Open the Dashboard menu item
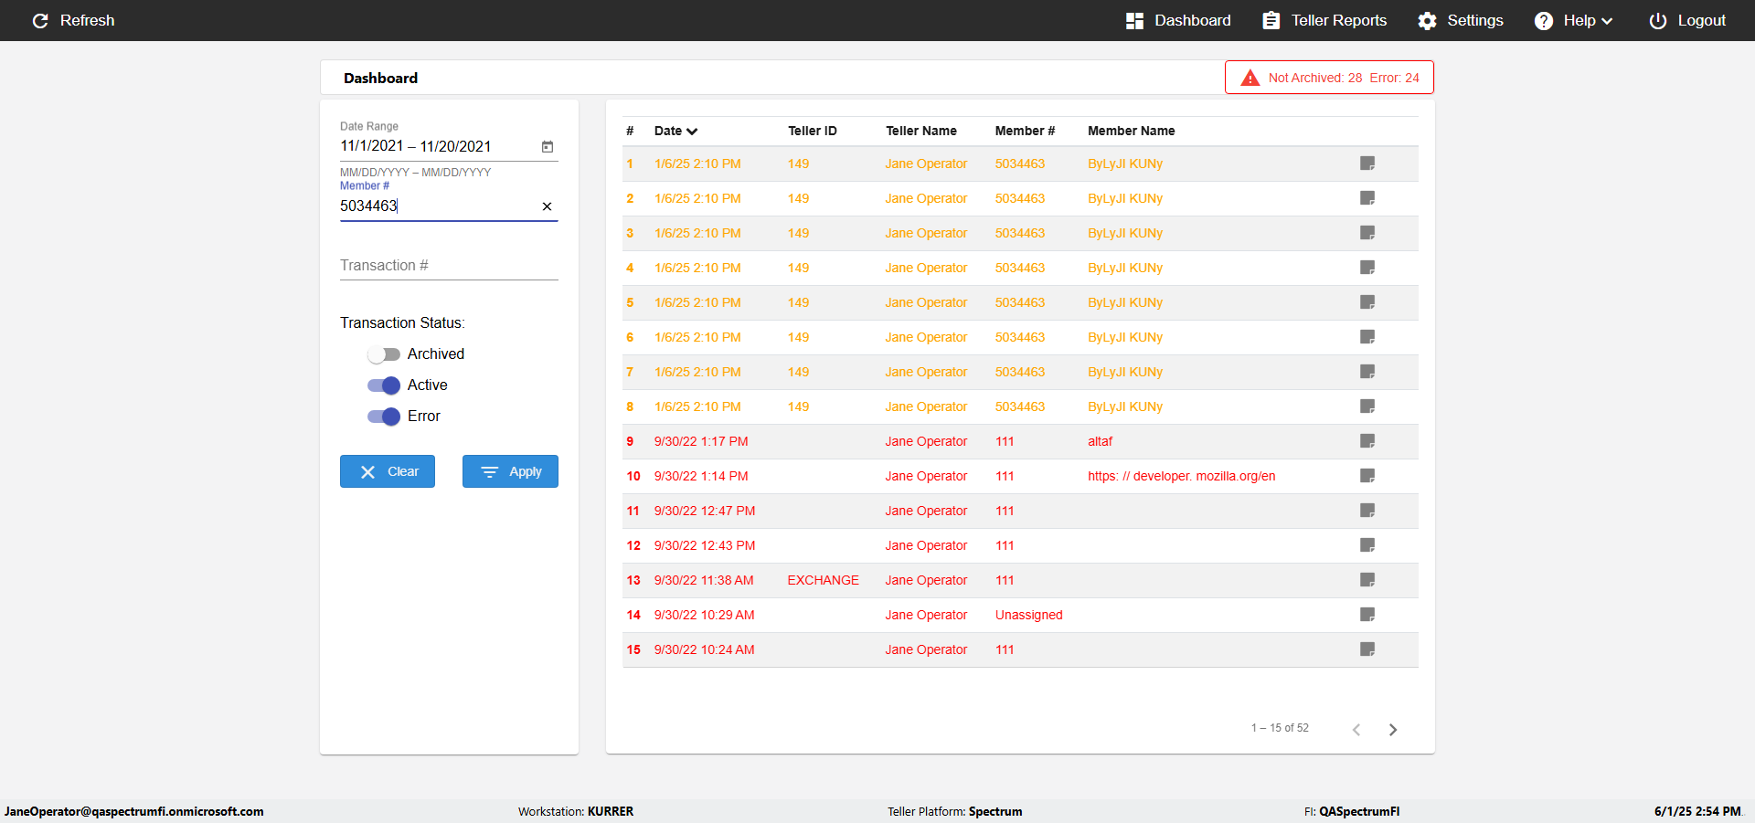The image size is (1755, 823). point(1178,20)
